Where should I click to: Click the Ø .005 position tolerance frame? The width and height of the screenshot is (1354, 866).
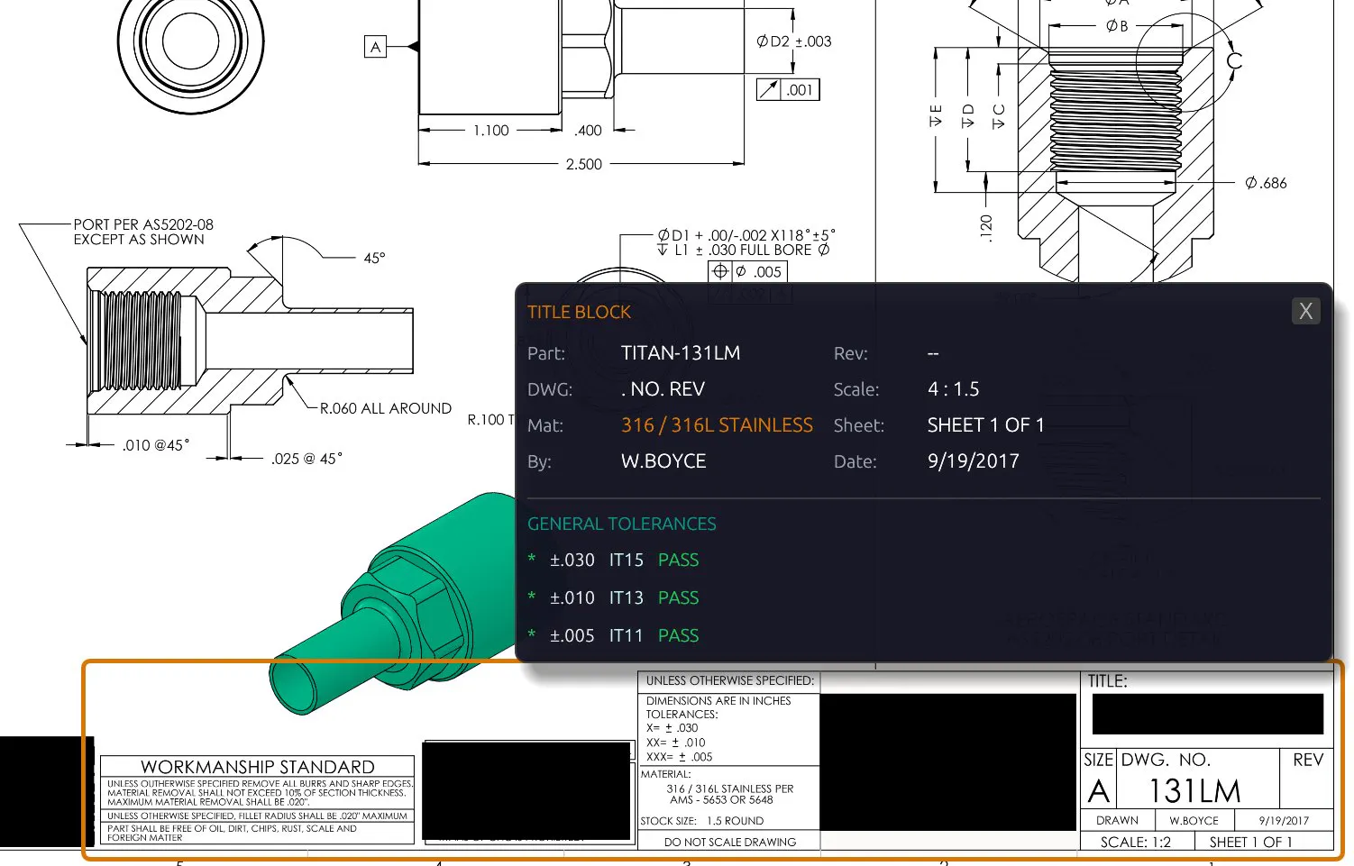tap(748, 271)
